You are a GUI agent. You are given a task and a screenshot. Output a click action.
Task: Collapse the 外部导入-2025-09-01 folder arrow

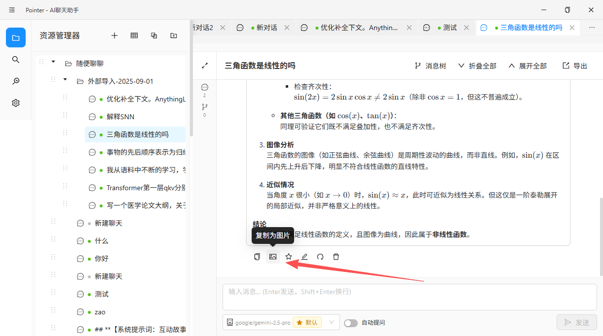click(x=65, y=80)
